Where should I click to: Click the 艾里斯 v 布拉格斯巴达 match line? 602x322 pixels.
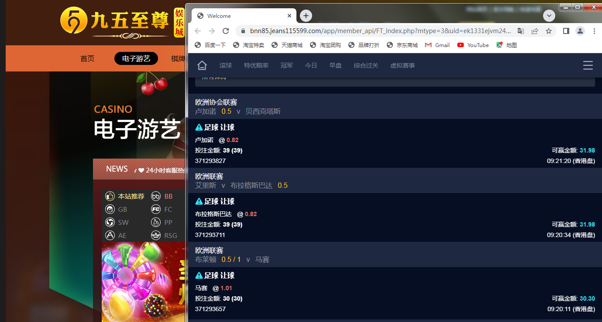tap(241, 186)
